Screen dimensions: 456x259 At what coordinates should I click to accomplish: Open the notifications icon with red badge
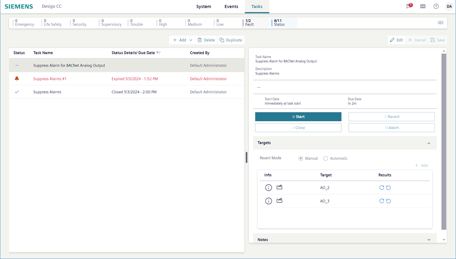pos(409,6)
